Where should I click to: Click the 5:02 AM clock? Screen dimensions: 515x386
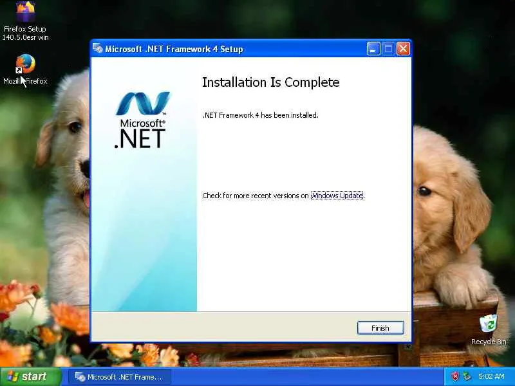click(491, 376)
